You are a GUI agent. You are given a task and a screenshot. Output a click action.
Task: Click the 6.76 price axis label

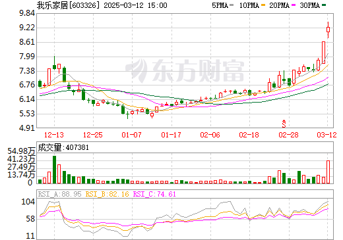pyautogui.click(x=27, y=85)
